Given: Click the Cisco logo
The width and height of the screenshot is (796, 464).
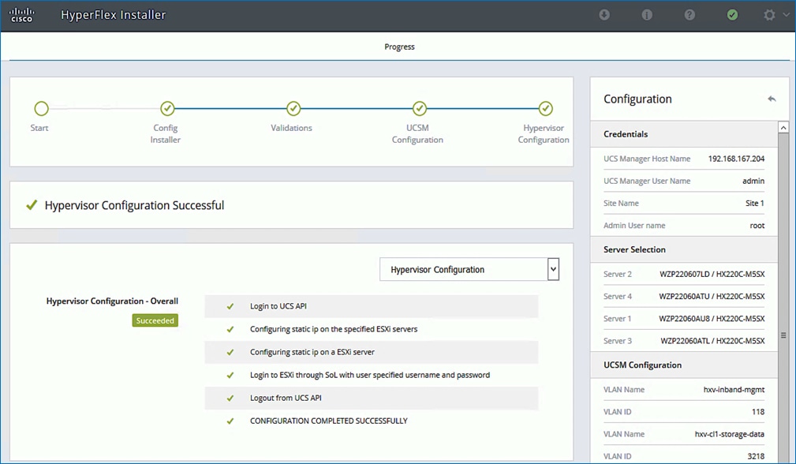Looking at the screenshot, I should pos(22,15).
